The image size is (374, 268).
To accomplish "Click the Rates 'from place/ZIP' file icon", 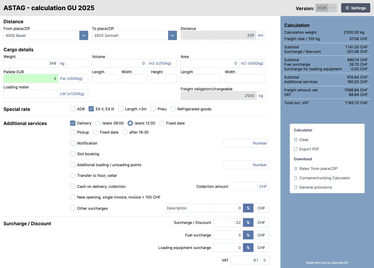I will (x=296, y=169).
